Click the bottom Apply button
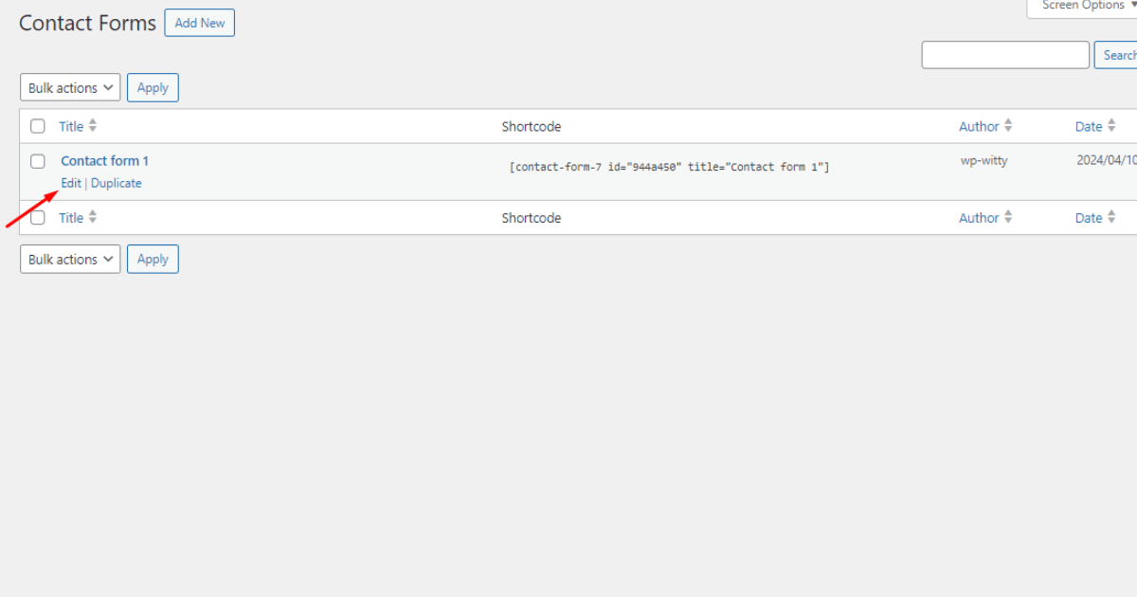 153,260
